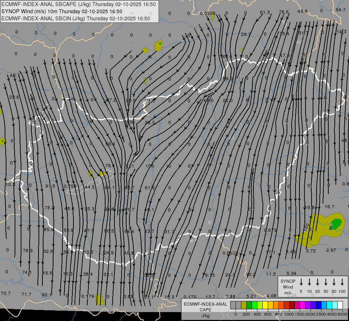Click the grid value 74.1
The height and width of the screenshot is (321, 349).
tap(27, 272)
